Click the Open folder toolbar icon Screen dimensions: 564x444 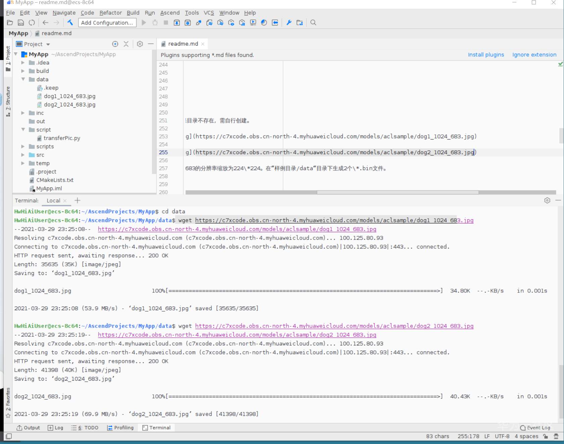pos(10,22)
